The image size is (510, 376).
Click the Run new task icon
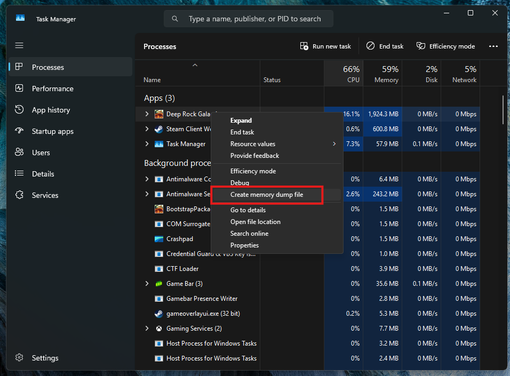point(304,46)
